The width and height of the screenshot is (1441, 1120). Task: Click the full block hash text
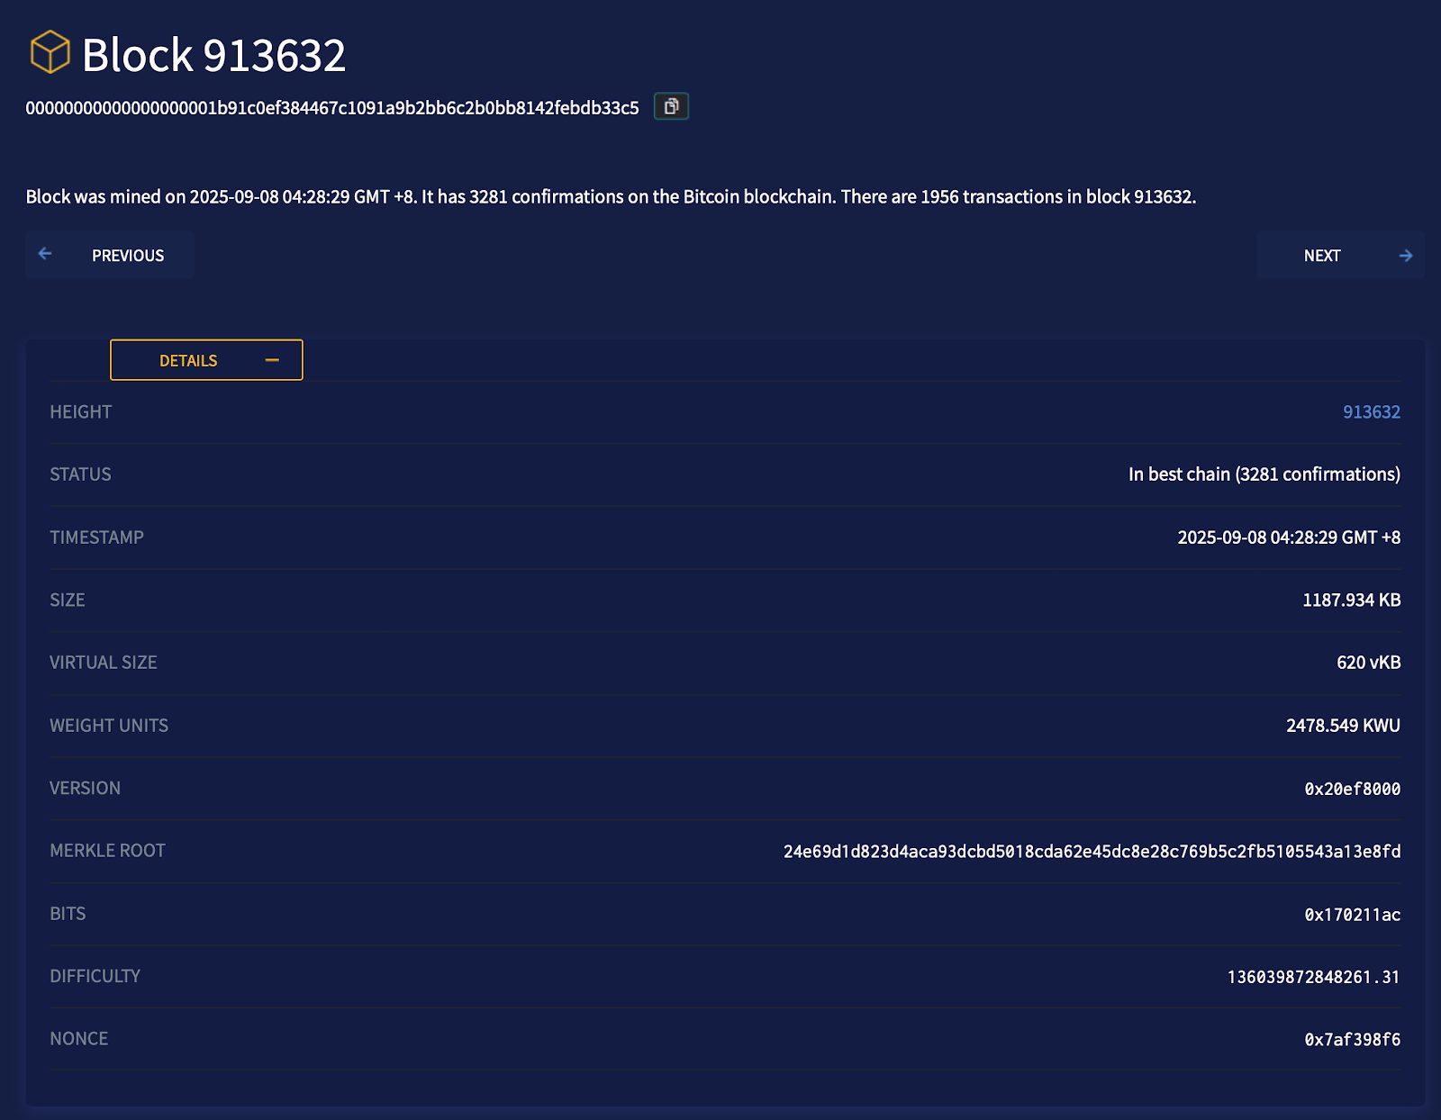[x=331, y=108]
